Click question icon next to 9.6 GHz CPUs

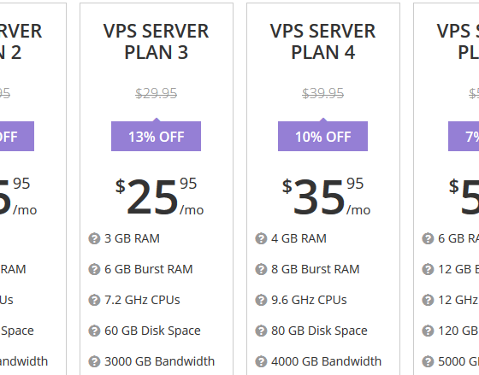pyautogui.click(x=261, y=300)
